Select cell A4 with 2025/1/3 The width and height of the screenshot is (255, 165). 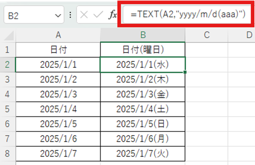coord(58,94)
